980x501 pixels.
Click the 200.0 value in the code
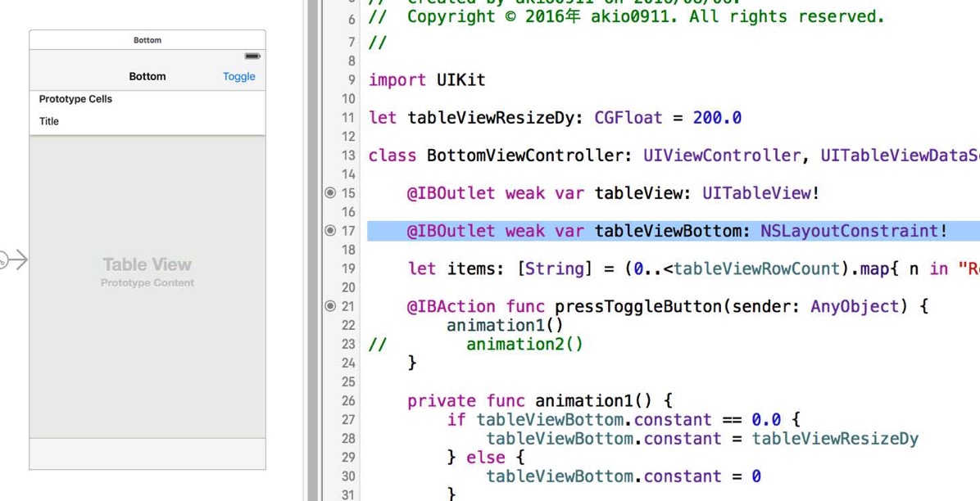[717, 117]
